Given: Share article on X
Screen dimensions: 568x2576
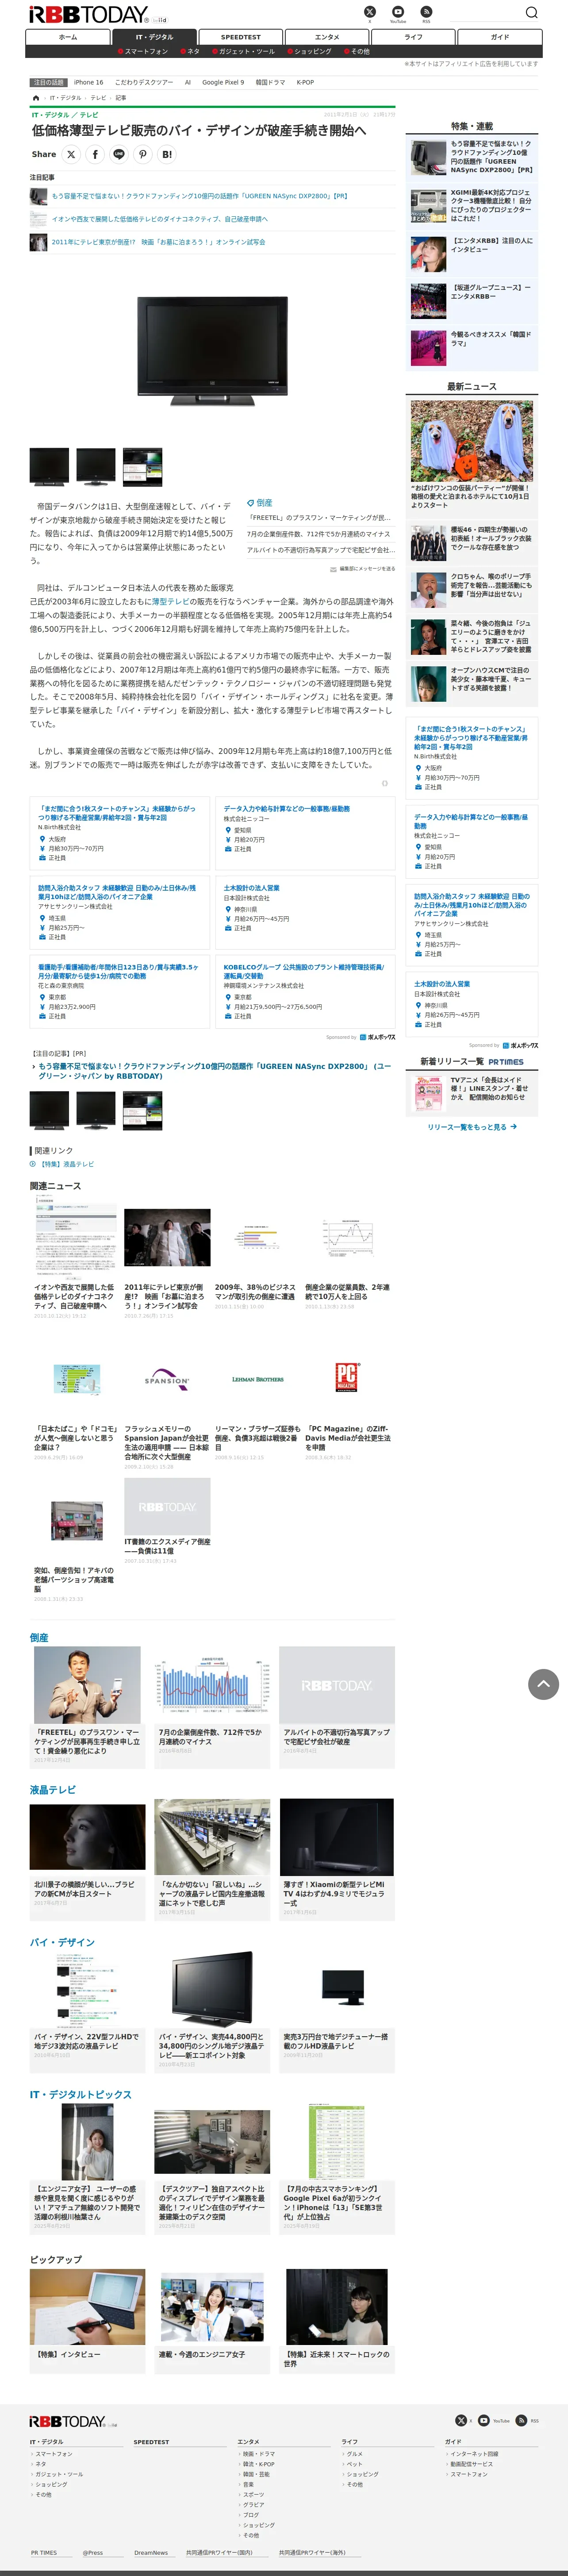Looking at the screenshot, I should pyautogui.click(x=71, y=154).
